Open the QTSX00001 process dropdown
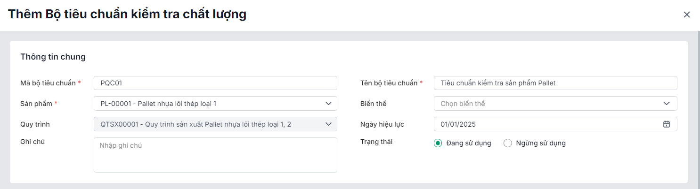 (207, 124)
